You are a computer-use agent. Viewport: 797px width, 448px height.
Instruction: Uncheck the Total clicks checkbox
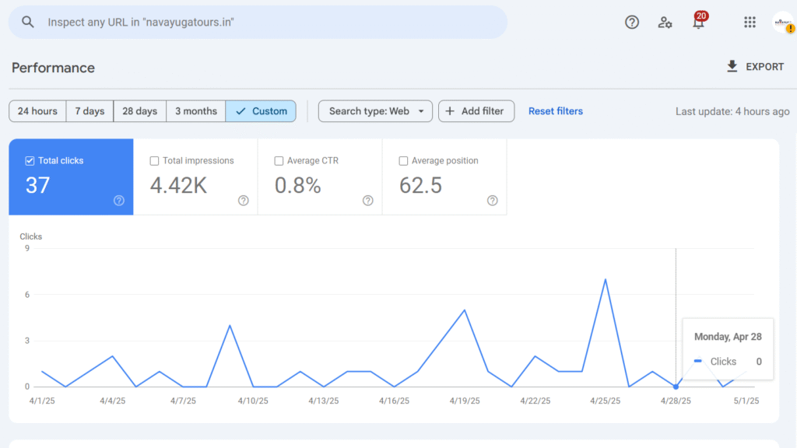tap(29, 160)
